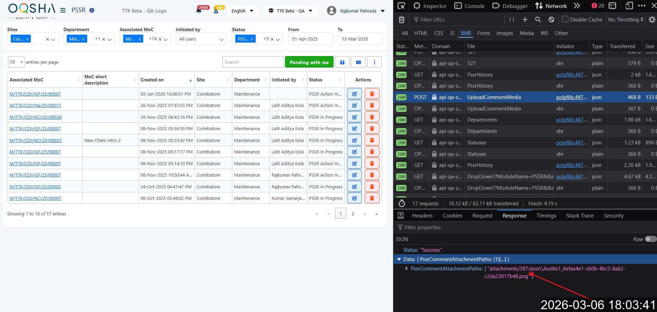
Task: Select the Console tab in devtools
Action: tap(469, 6)
